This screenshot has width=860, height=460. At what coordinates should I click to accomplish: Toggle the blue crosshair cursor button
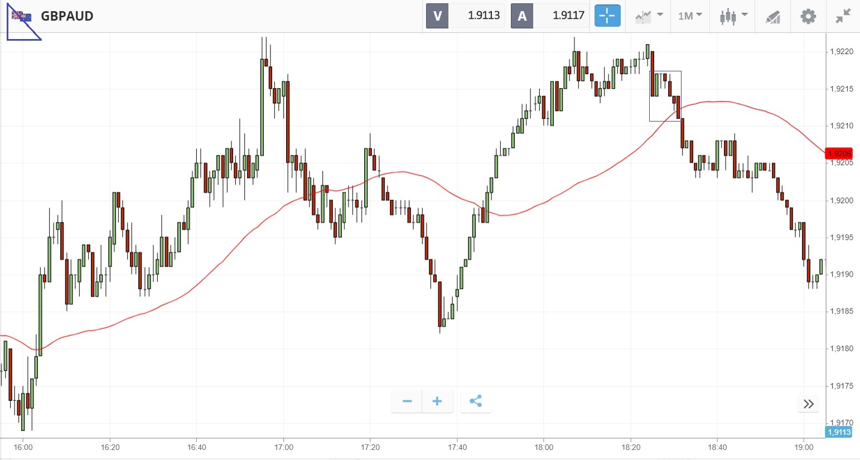point(607,16)
